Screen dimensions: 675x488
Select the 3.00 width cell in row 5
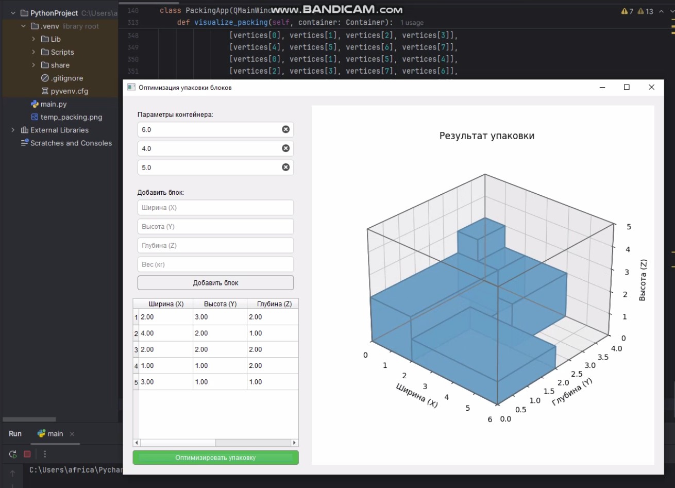[166, 382]
